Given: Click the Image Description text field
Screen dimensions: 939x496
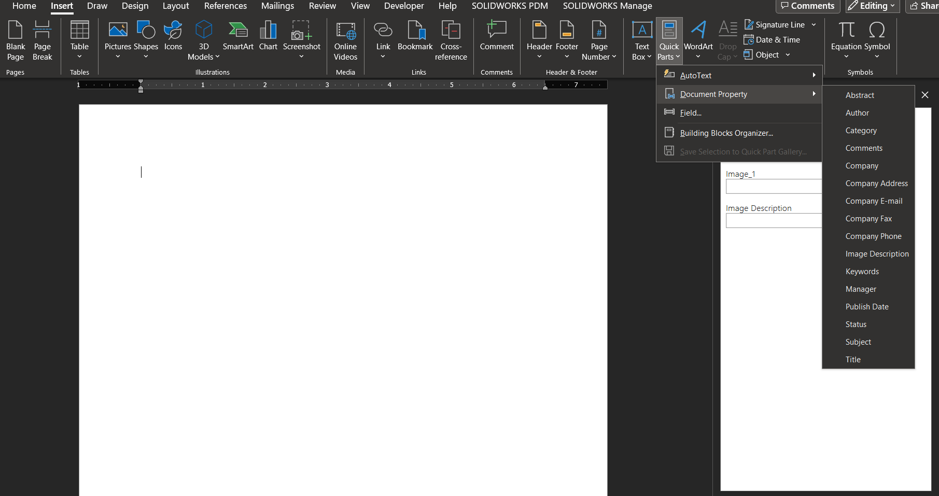Looking at the screenshot, I should coord(773,220).
